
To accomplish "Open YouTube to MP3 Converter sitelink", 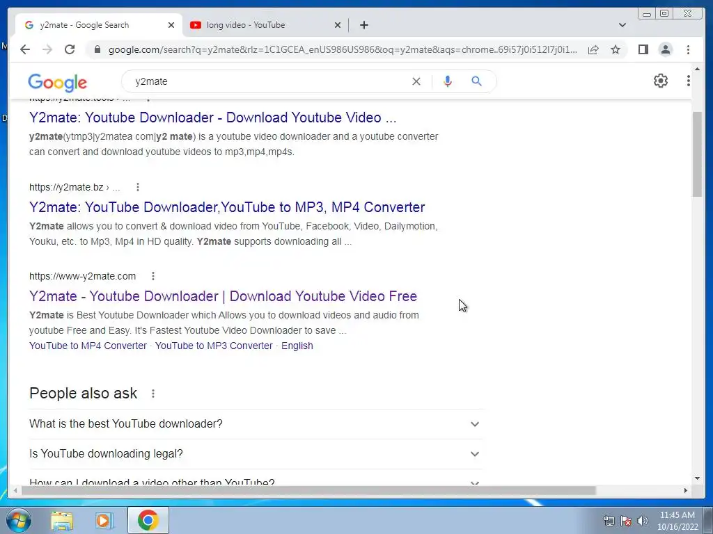I will 214,346.
